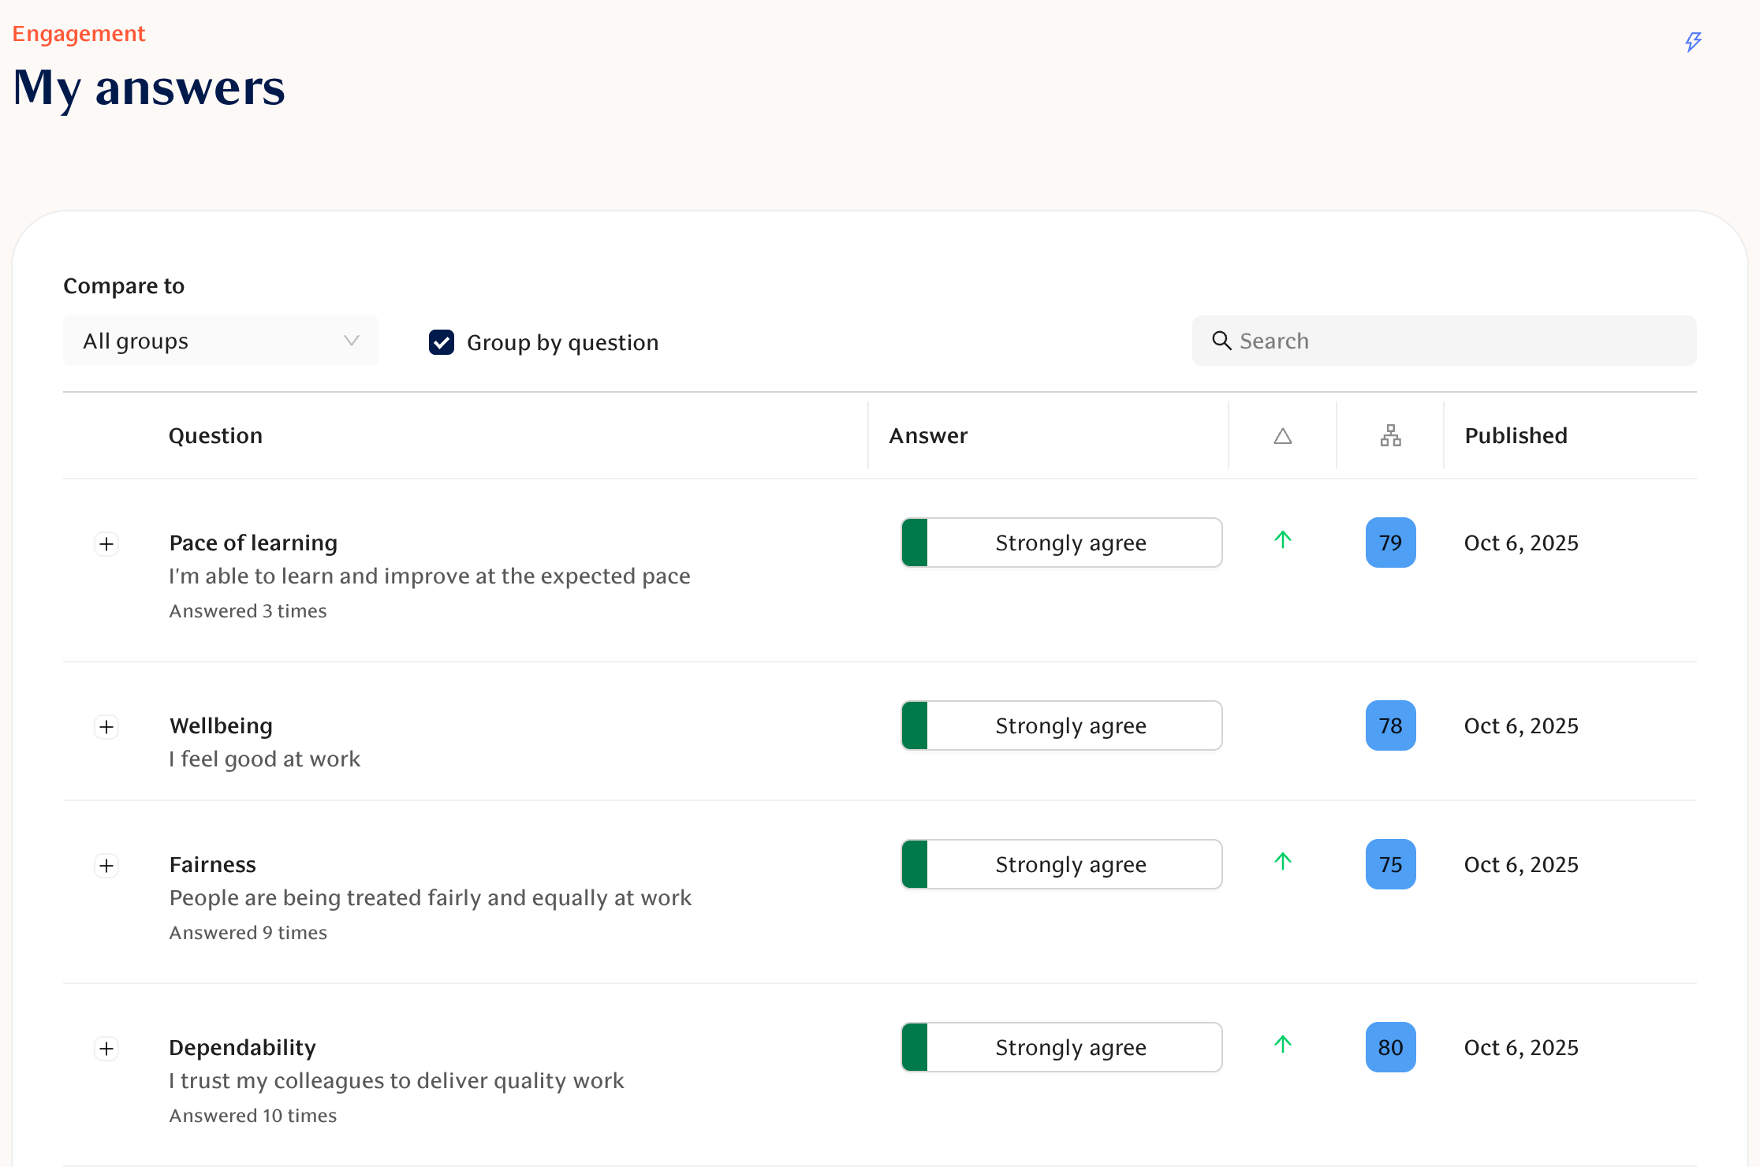Click the blue 79 score badge

point(1390,542)
